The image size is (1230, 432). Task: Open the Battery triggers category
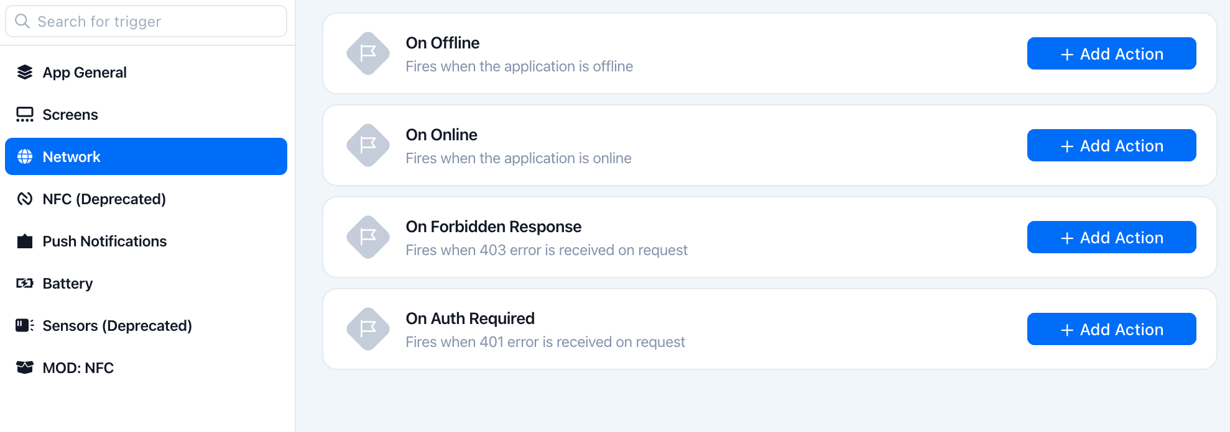[x=146, y=284]
